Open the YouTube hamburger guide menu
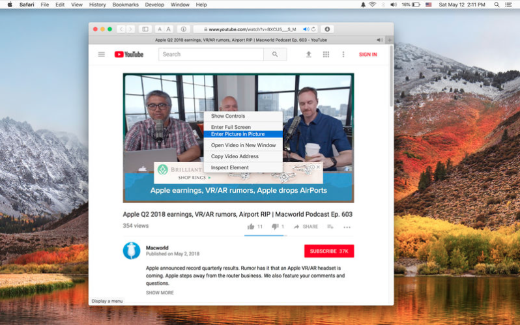The image size is (520, 325). point(102,54)
